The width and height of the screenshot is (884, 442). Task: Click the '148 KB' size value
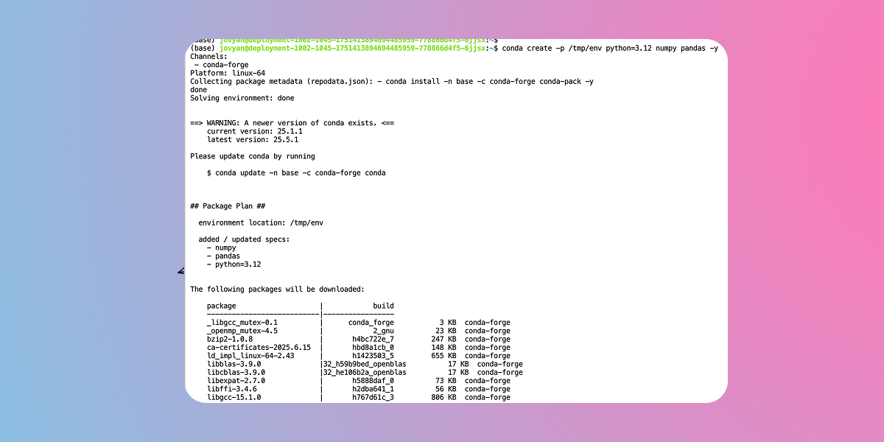[x=444, y=347]
